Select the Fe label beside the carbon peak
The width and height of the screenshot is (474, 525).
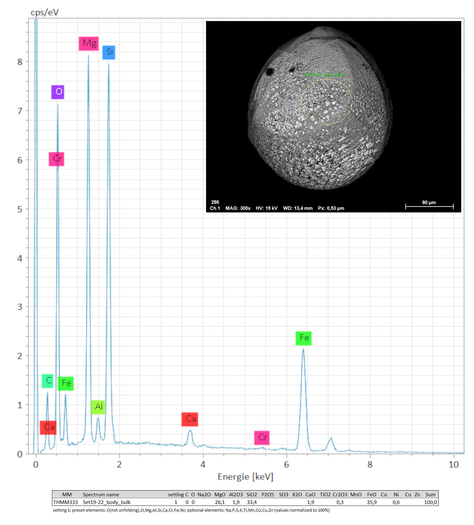[66, 383]
